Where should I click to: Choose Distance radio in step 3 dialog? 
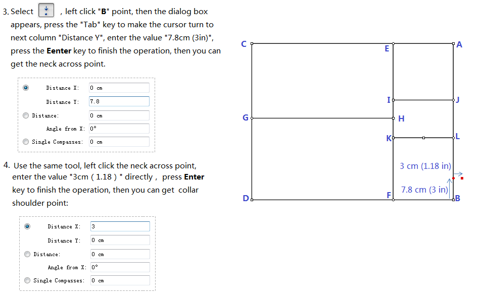click(26, 115)
